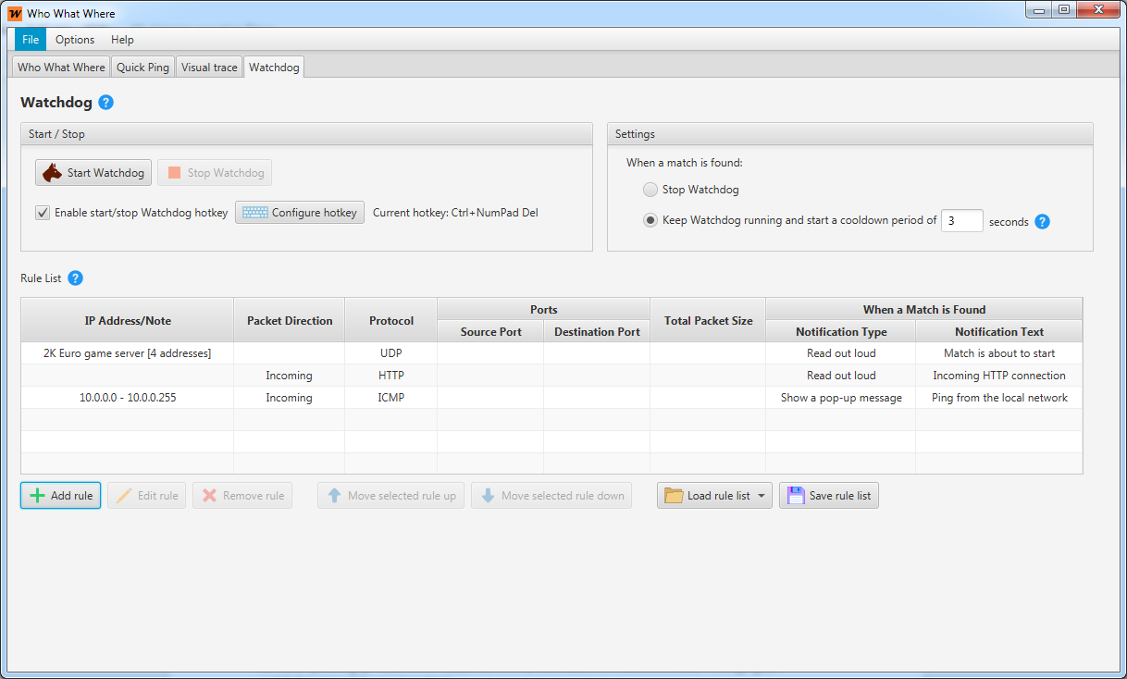This screenshot has height=679, width=1127.
Task: Click the Edit rule button
Action: point(146,496)
